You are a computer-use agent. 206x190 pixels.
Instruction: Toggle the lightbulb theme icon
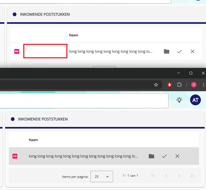click(179, 100)
